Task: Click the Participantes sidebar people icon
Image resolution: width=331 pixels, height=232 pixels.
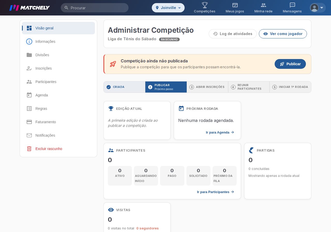Action: click(x=29, y=82)
